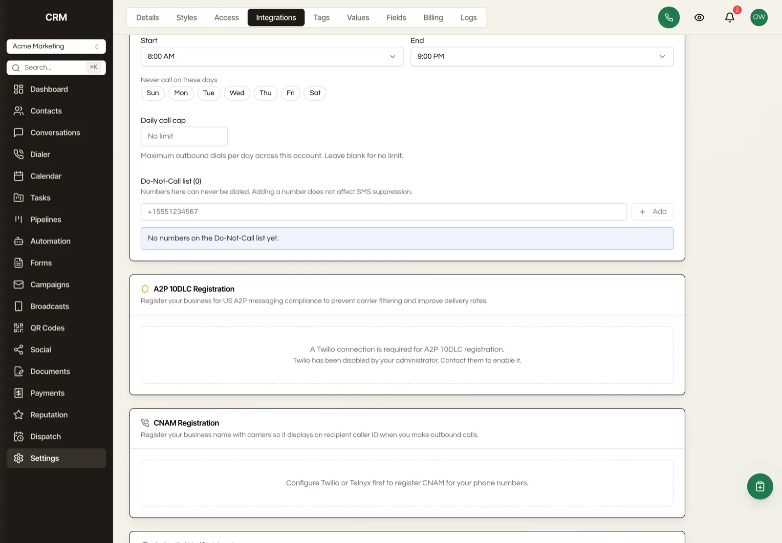
Task: Switch to the Fields tab
Action: click(396, 18)
